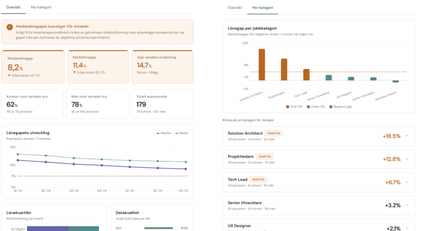The image size is (423, 231).
Task: Click the Solution Architect bar in the chart
Action: point(262,65)
